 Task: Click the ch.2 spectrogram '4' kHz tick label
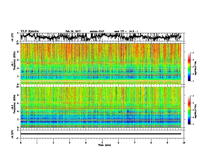(x=18, y=112)
